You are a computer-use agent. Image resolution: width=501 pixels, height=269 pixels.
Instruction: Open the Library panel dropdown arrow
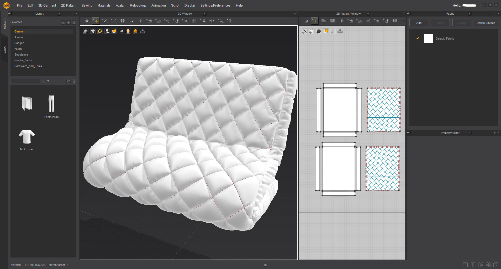click(59, 14)
